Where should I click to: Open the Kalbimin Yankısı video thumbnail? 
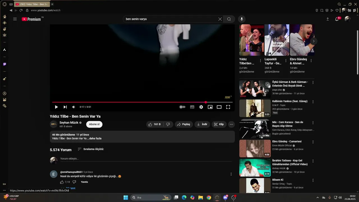(x=255, y=108)
